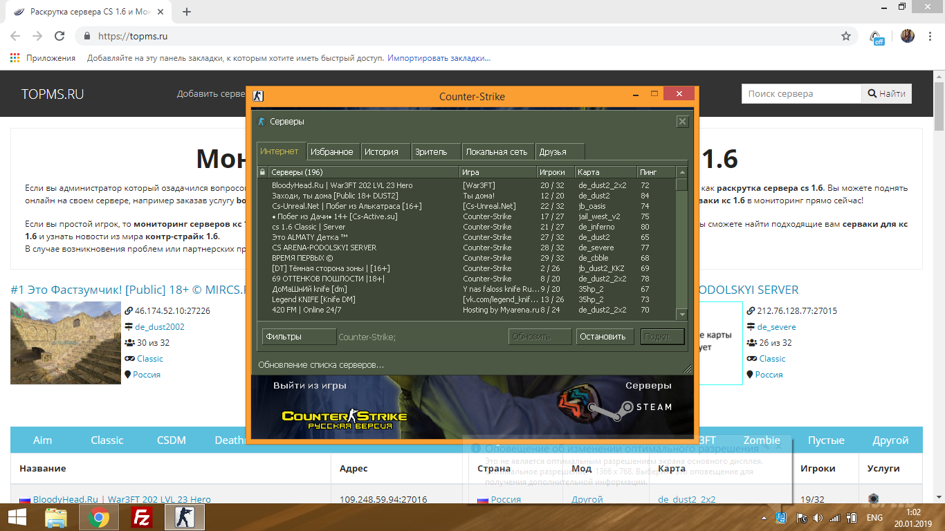Screen dimensions: 945x531
Task: Open the Apps grid shortcut
Action: click(x=15, y=58)
